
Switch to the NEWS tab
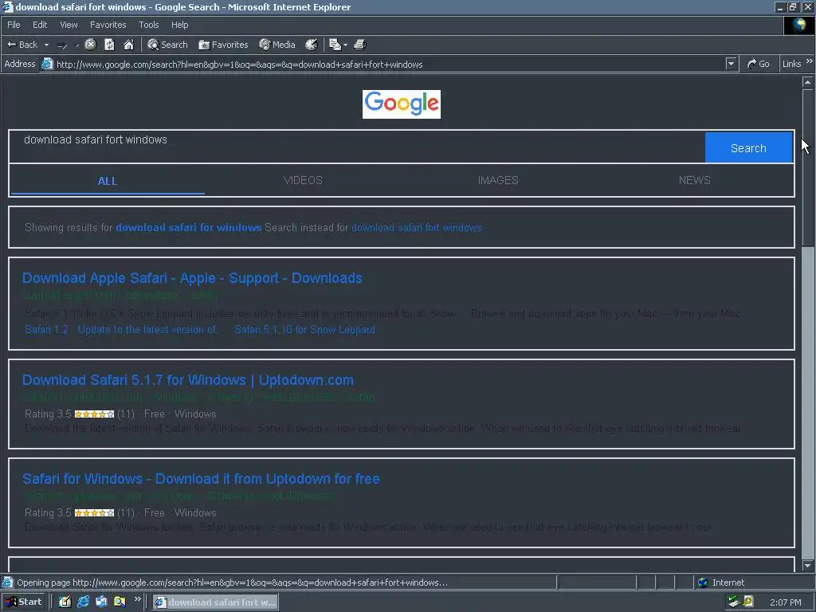pyautogui.click(x=694, y=180)
